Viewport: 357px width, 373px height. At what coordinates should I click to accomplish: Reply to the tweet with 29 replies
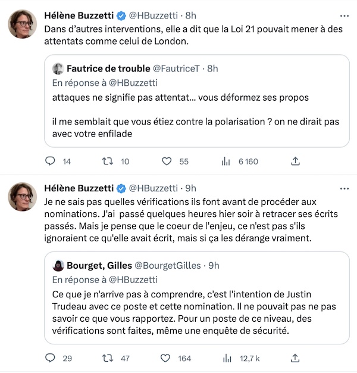50,358
